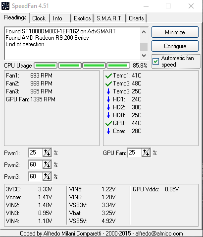The image size is (203, 237).
Task: Toggle Automatic fan speed checkbox
Action: tap(156, 61)
